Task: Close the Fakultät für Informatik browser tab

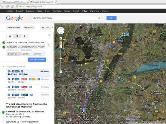Action: [x=55, y=2]
